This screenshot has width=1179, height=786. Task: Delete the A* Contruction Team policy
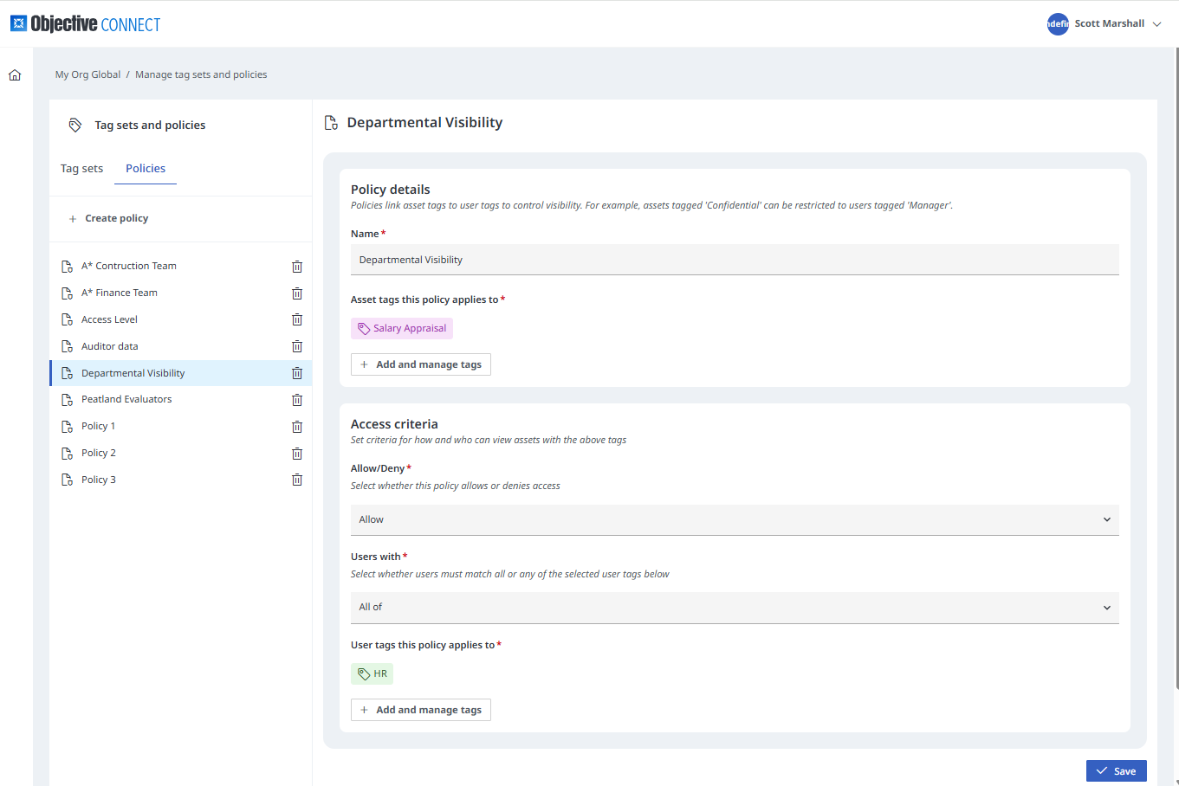[x=297, y=267]
